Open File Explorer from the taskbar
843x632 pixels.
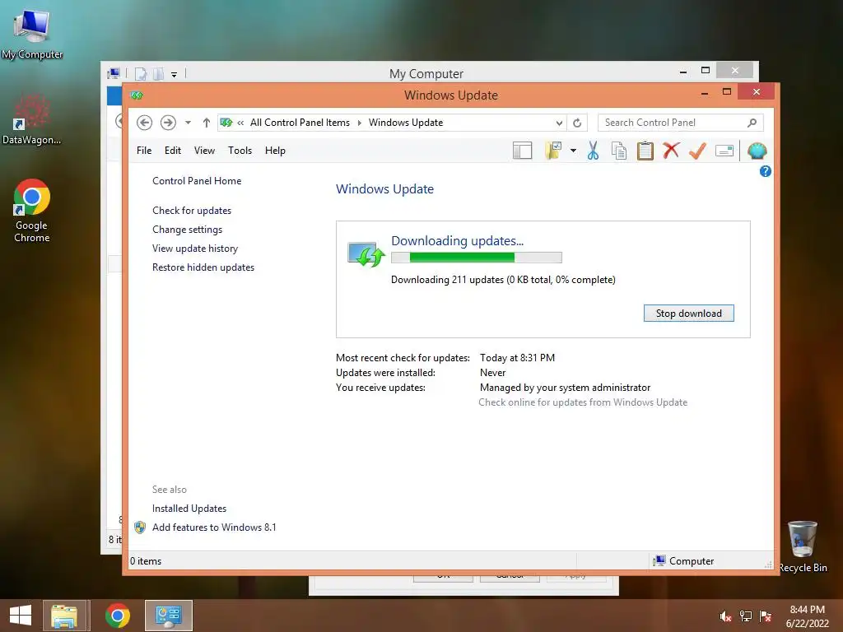64,616
